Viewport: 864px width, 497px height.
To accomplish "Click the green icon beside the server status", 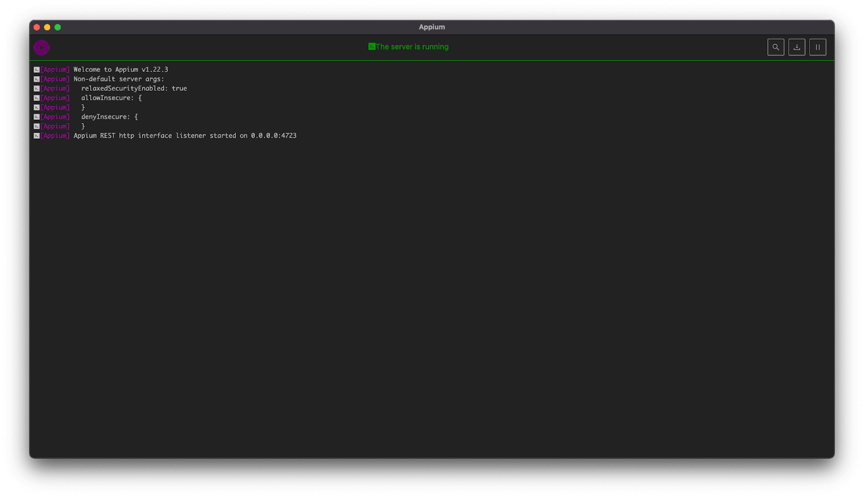I will 371,46.
